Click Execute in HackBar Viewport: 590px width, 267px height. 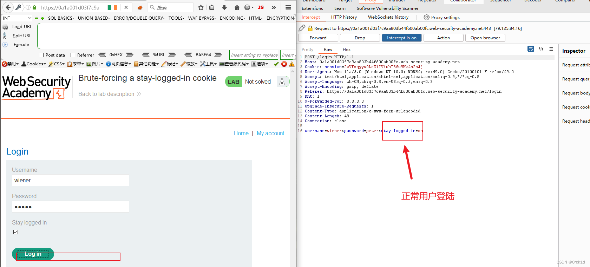[x=21, y=45]
